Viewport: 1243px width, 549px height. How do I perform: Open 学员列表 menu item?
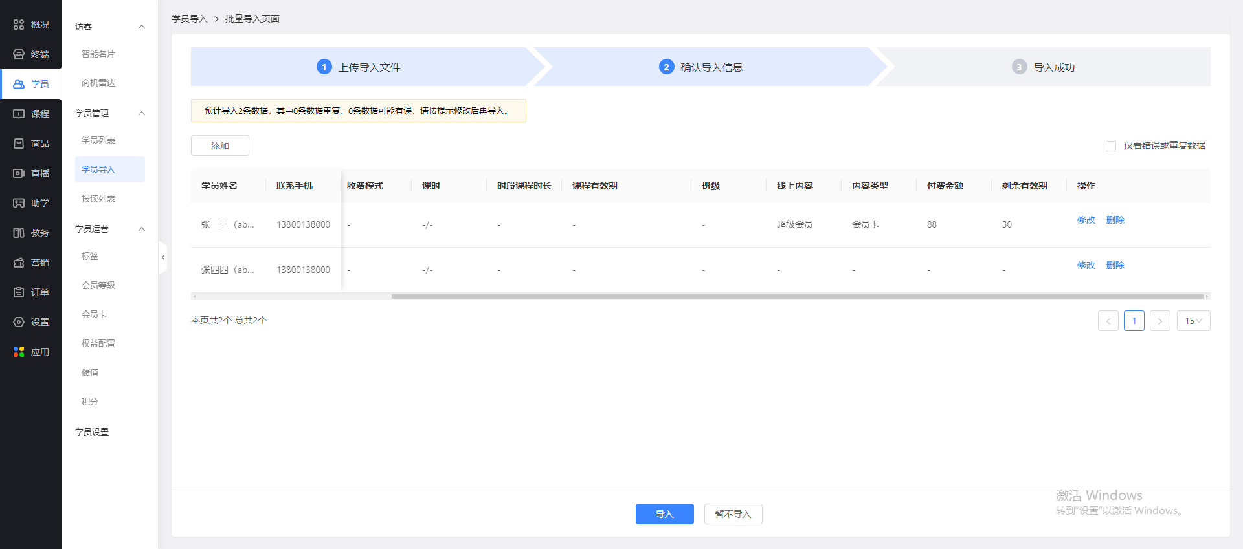(98, 140)
